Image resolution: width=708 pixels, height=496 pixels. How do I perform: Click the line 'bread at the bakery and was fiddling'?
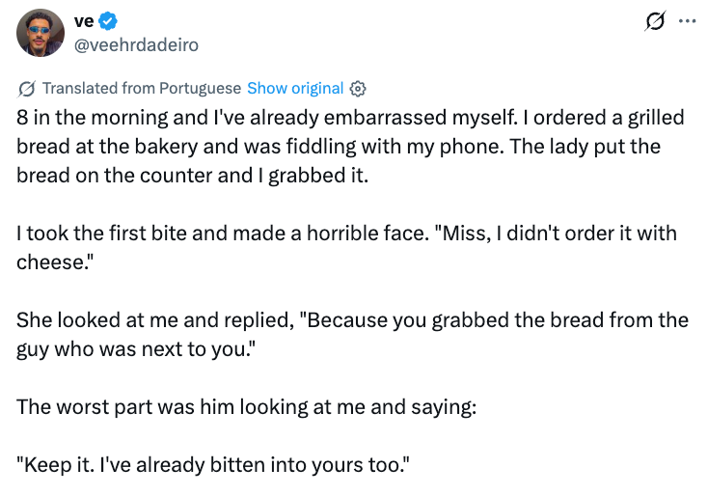pos(339,147)
